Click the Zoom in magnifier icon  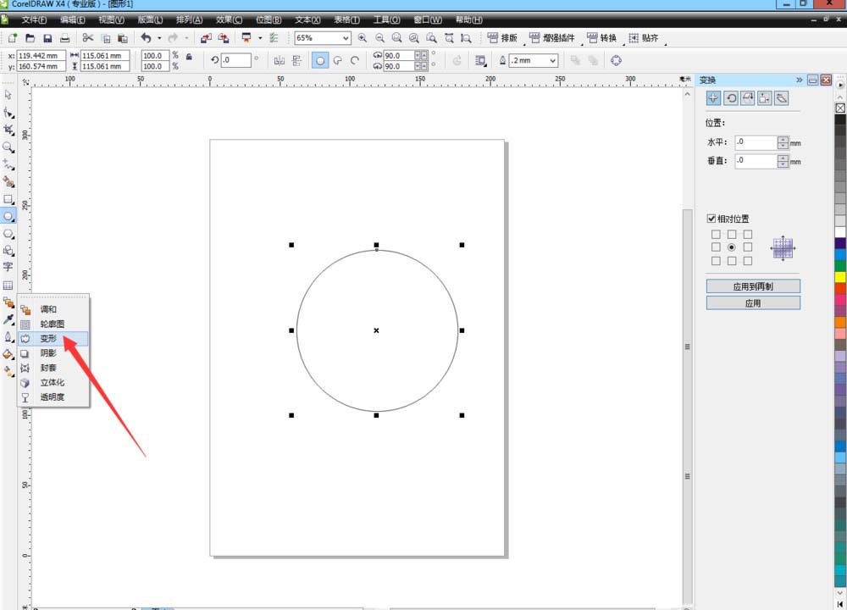tap(362, 38)
